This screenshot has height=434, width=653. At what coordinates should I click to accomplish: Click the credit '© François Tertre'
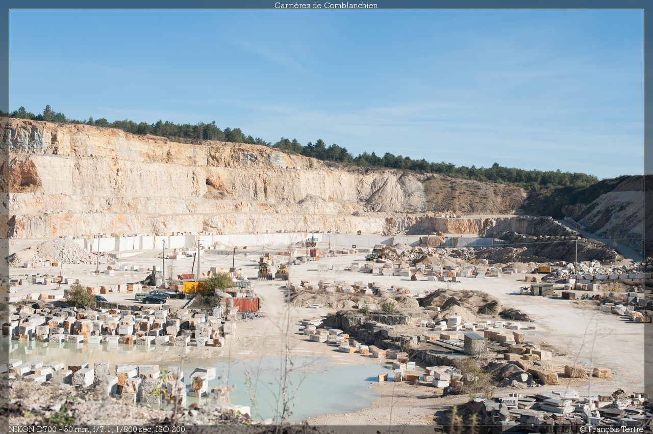click(611, 429)
